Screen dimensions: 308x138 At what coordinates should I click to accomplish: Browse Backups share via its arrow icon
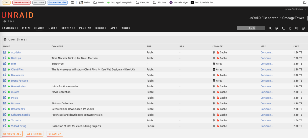pos(5,58)
